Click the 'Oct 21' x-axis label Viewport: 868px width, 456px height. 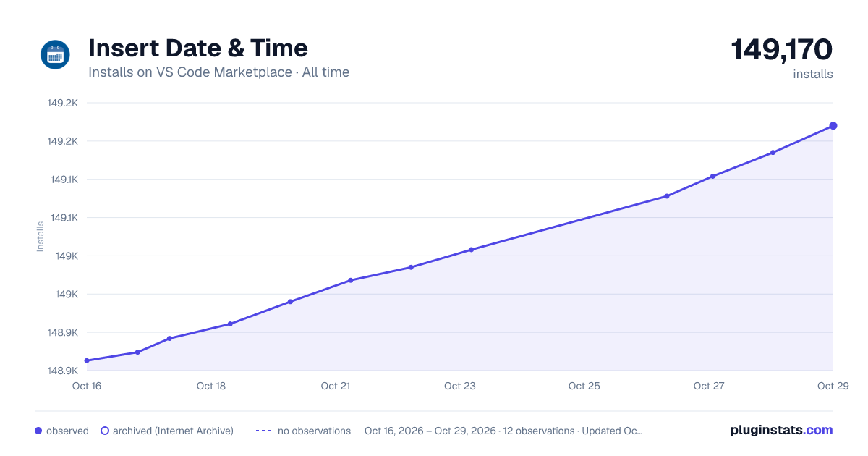[x=336, y=386]
